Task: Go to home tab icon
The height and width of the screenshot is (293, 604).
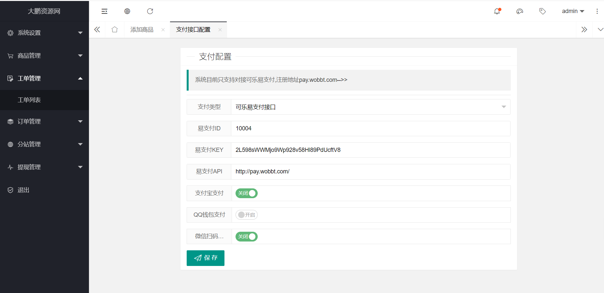Action: coord(114,30)
